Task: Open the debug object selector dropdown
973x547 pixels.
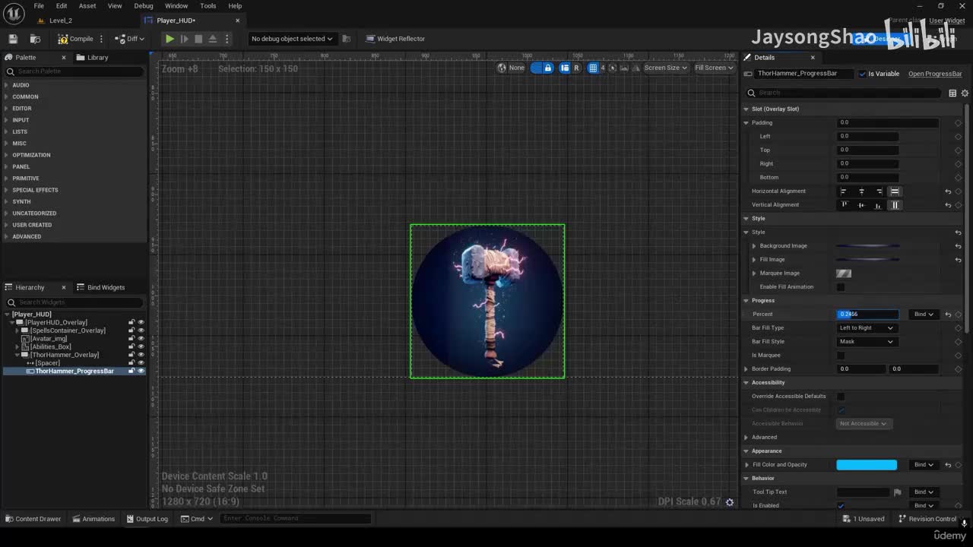Action: [x=292, y=39]
